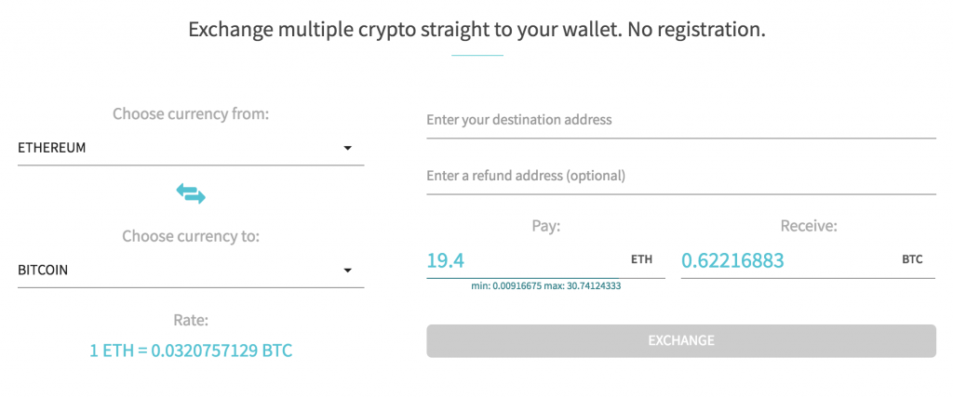Click the BTC unit label
The width and height of the screenshot is (953, 397).
coord(912,260)
